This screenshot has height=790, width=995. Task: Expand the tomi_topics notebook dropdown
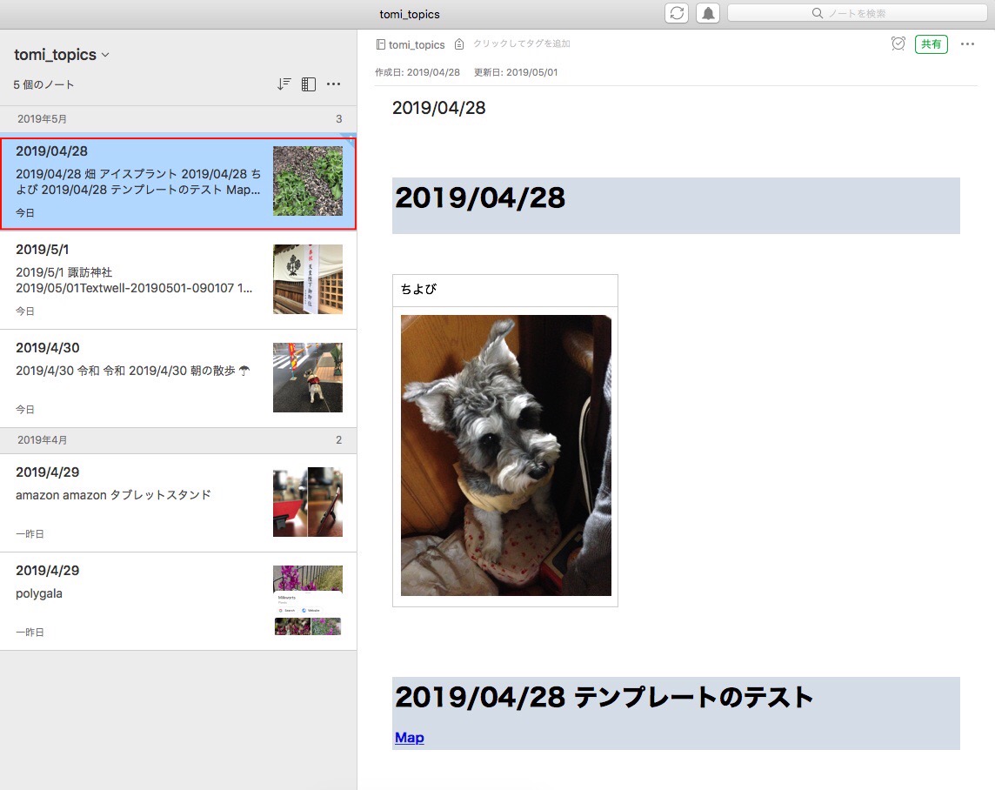point(62,55)
